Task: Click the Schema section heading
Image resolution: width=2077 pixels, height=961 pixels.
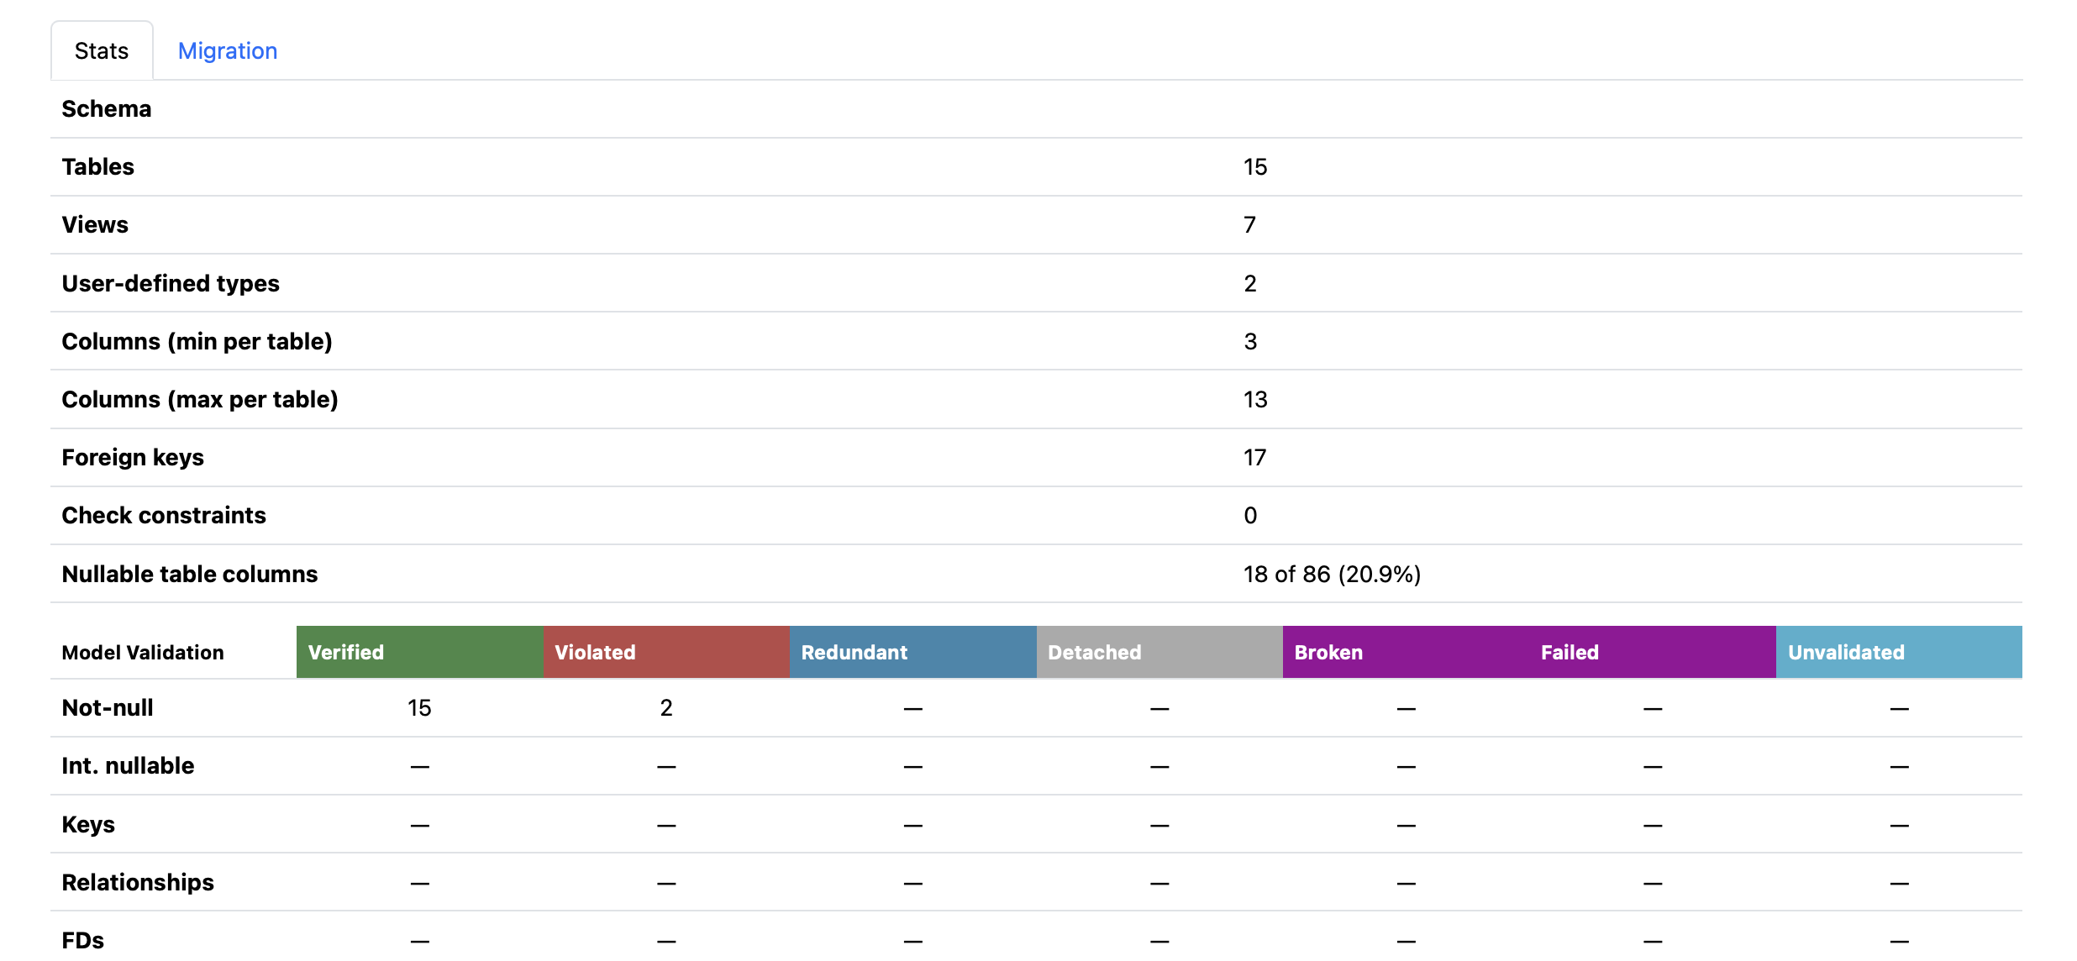Action: click(106, 108)
